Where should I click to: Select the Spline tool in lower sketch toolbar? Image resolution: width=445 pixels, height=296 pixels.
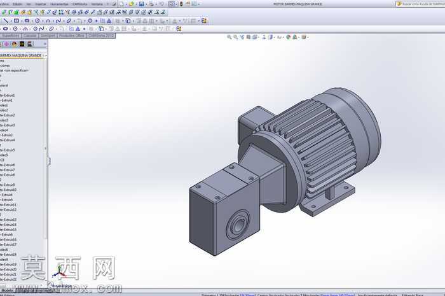42,29
